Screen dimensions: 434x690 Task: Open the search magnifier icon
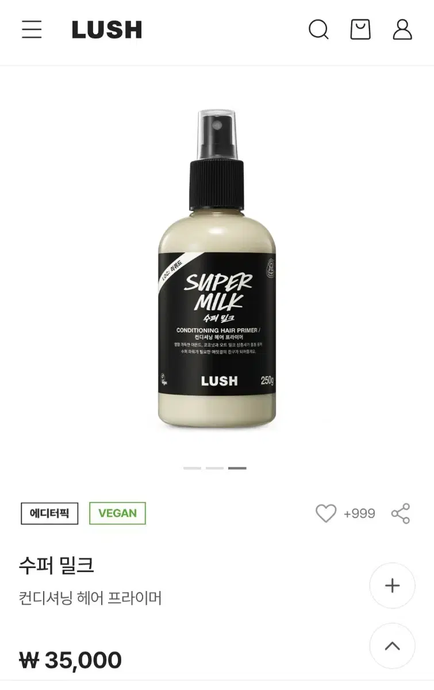(x=318, y=29)
